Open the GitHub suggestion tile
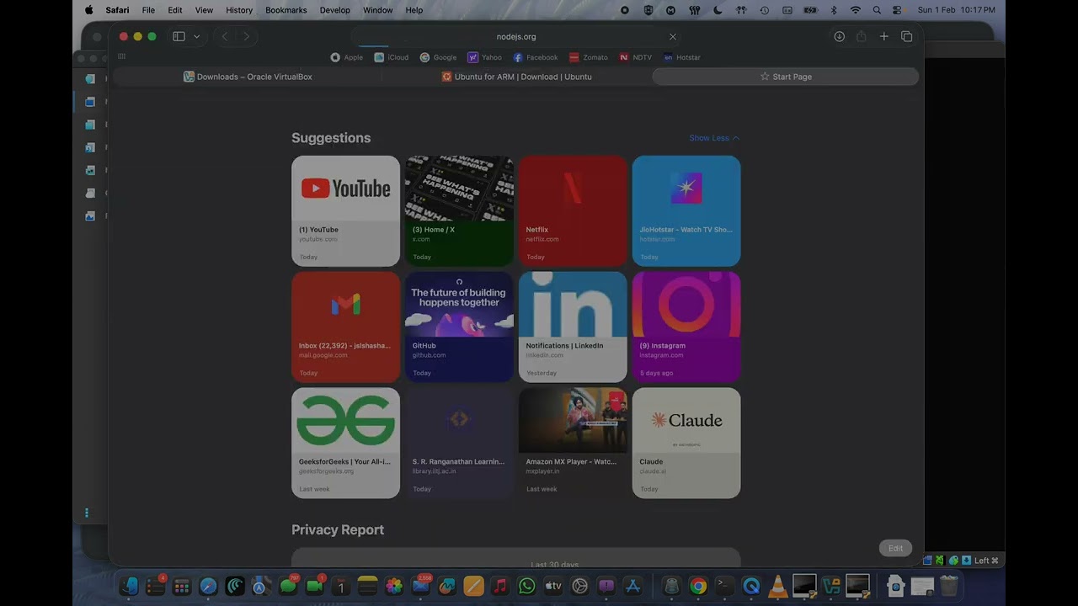 459,327
